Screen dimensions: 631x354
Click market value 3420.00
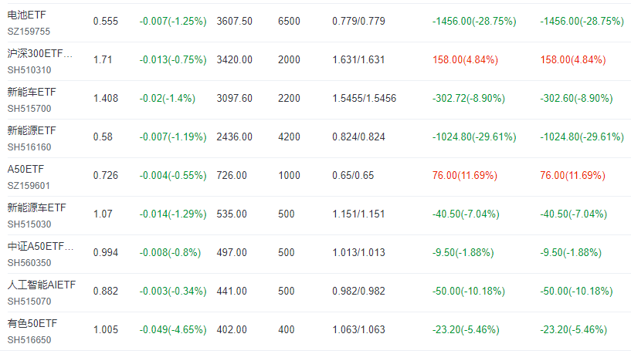coord(234,60)
